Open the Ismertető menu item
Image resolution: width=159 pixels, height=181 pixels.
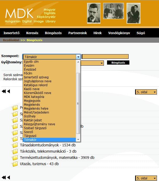11,33
